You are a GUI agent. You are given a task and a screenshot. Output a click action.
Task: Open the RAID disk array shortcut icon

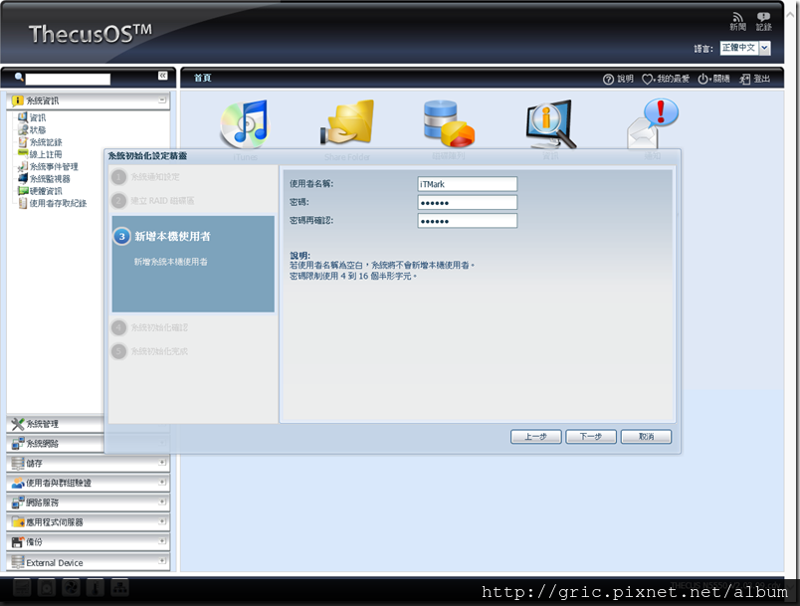tap(449, 123)
